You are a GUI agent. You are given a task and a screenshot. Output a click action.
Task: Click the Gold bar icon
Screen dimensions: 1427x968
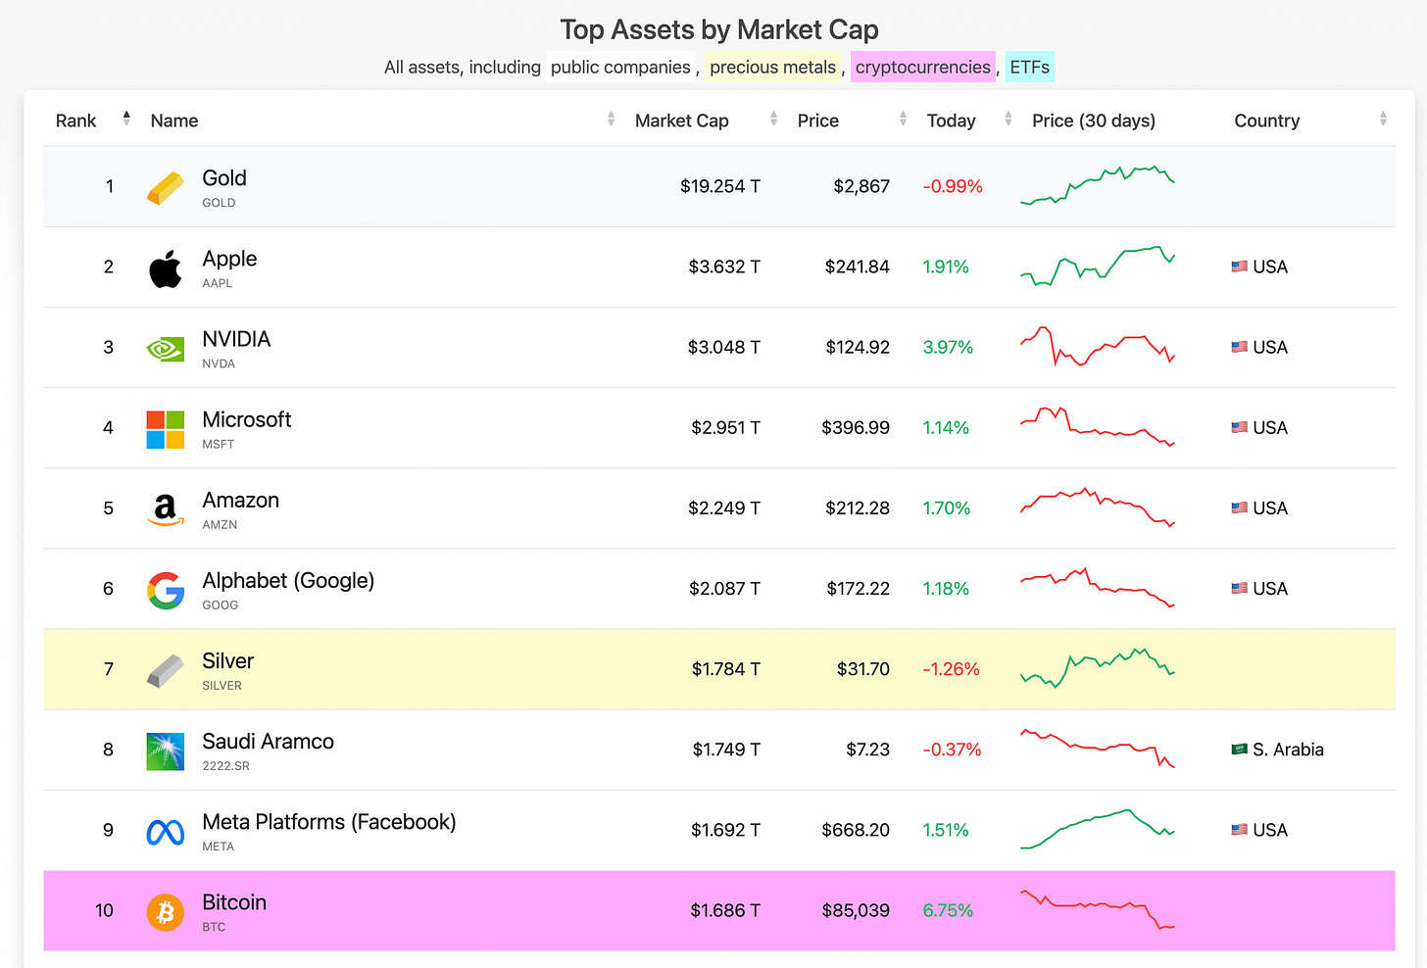[x=166, y=188]
